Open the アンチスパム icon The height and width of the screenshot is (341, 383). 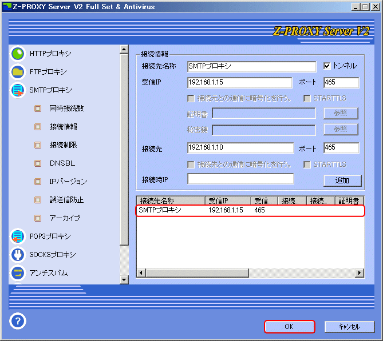coord(18,273)
